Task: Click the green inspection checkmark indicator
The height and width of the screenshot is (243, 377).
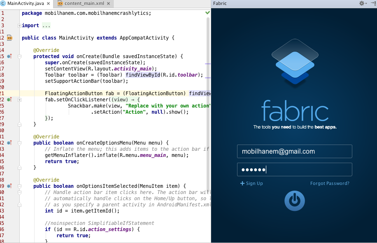Action: point(207,13)
